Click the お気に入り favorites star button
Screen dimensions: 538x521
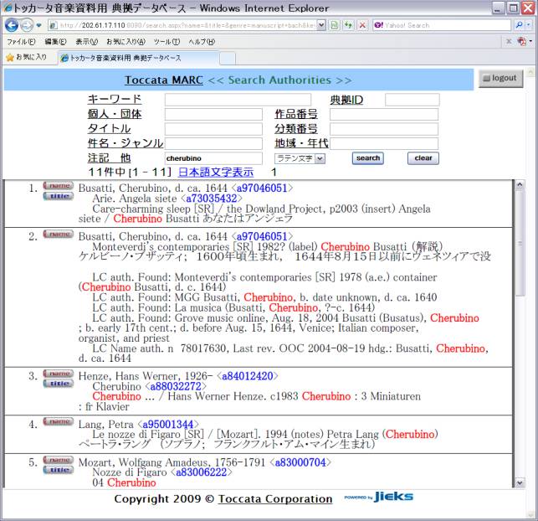click(26, 57)
